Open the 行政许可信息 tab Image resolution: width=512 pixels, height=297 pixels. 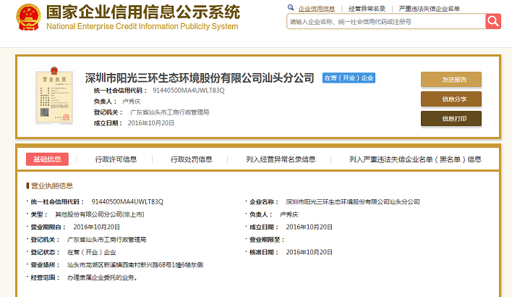tap(117, 159)
